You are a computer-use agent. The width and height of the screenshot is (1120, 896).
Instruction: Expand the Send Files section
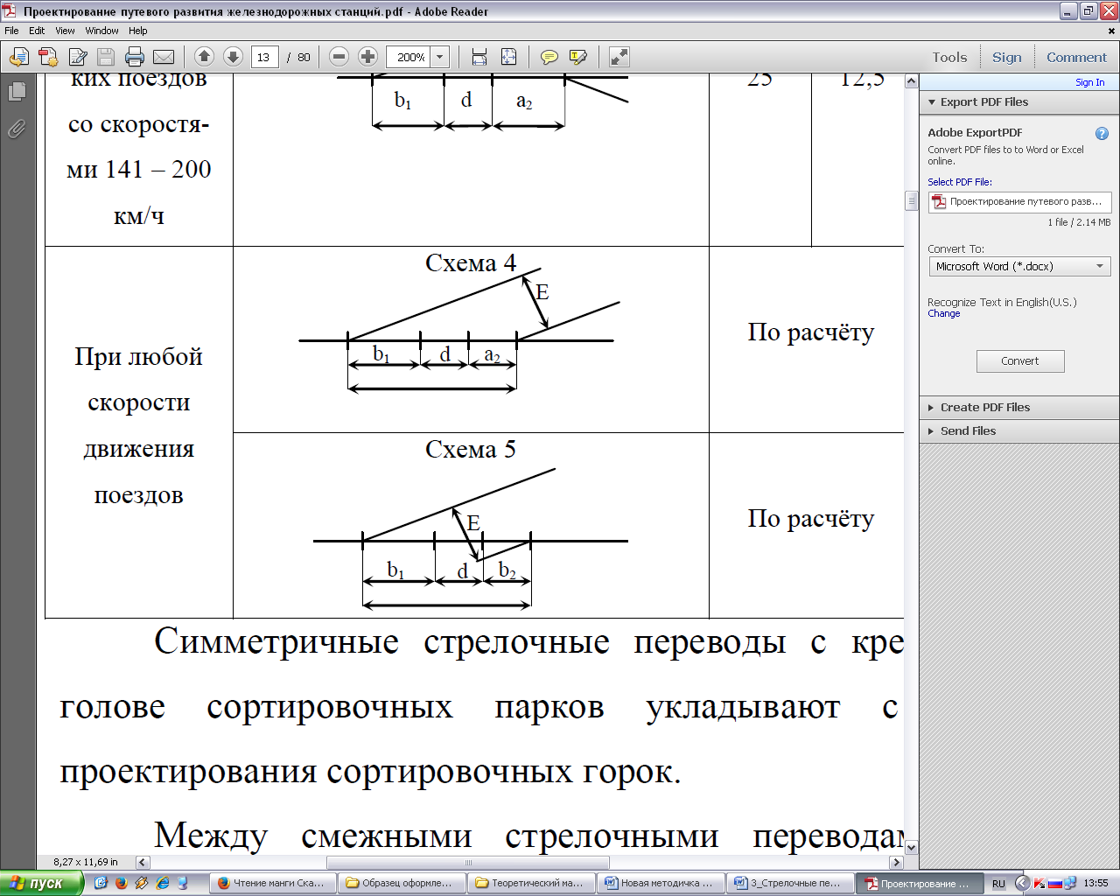click(968, 431)
